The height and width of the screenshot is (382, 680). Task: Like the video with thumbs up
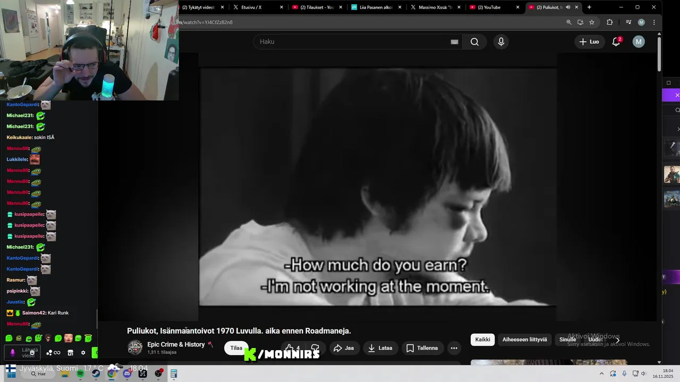[x=293, y=348]
